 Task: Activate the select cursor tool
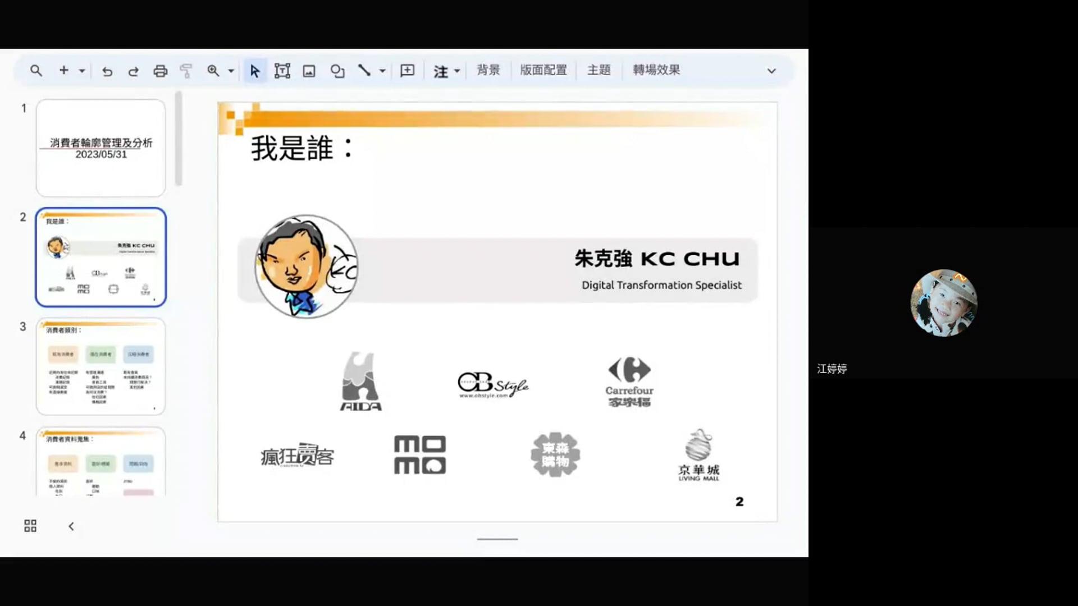(x=255, y=71)
